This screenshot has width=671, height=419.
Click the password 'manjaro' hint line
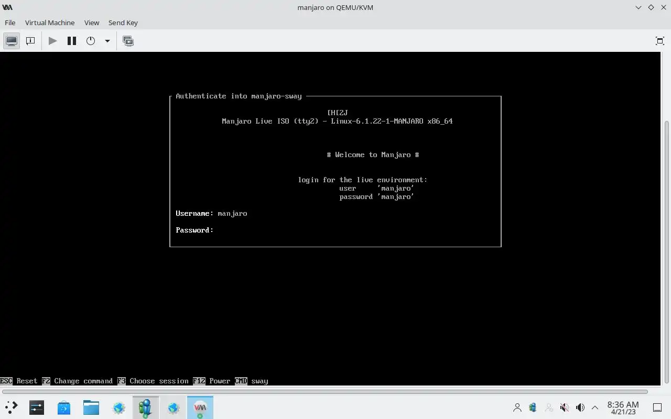click(376, 196)
